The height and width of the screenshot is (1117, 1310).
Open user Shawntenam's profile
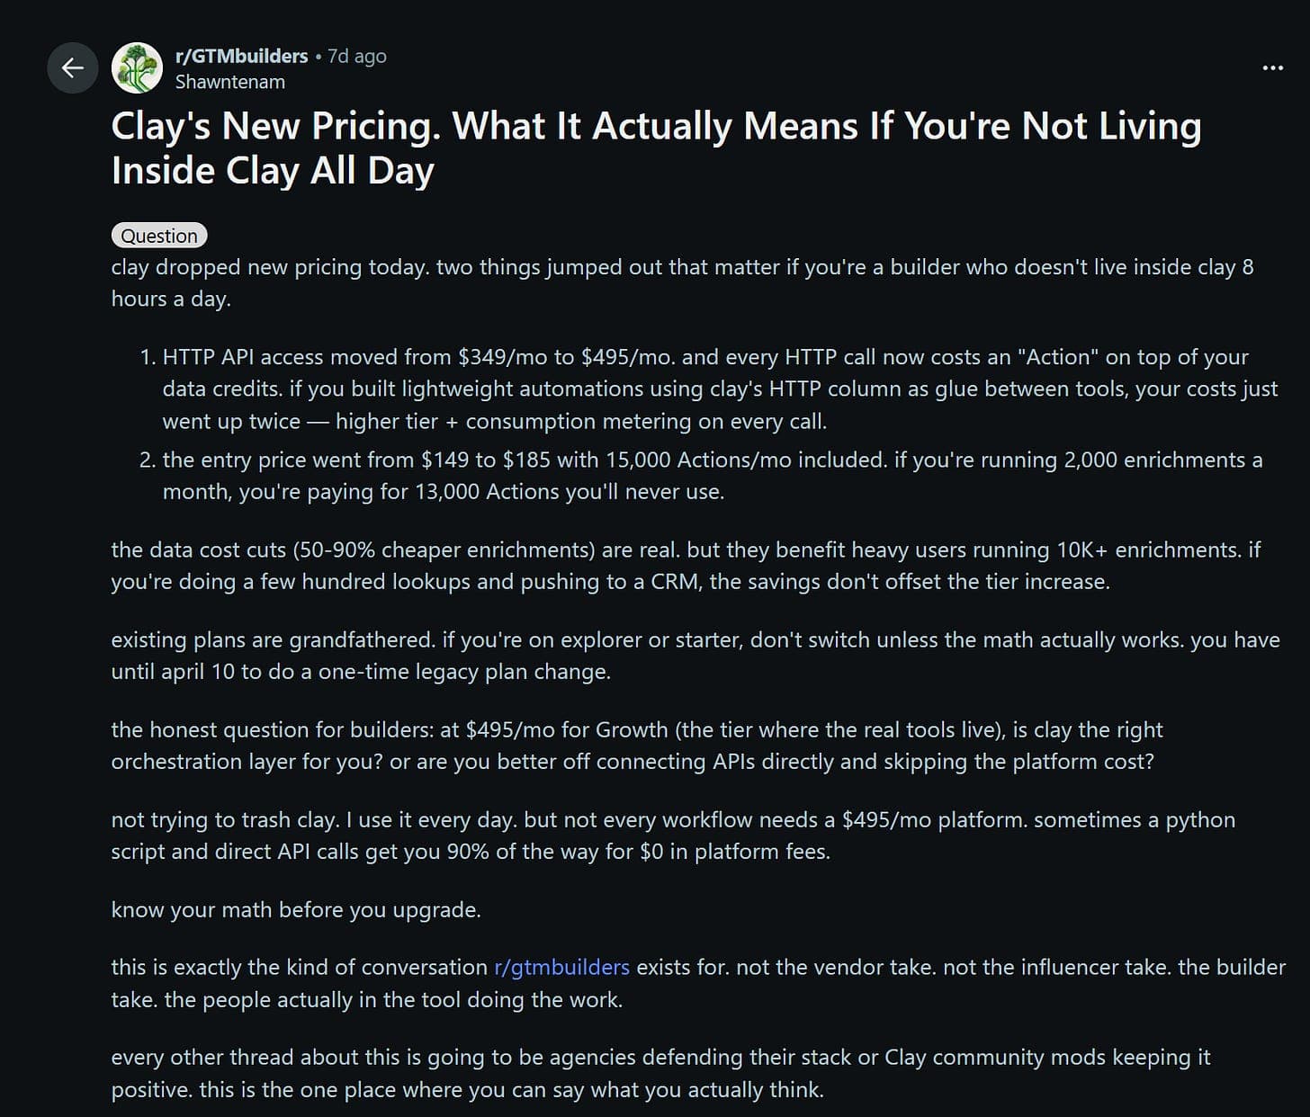click(229, 82)
